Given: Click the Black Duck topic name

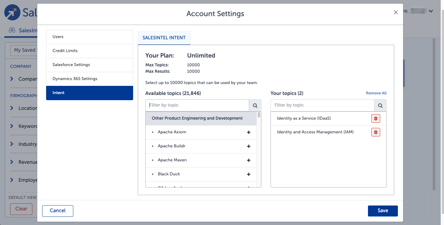Looking at the screenshot, I should pos(169,174).
